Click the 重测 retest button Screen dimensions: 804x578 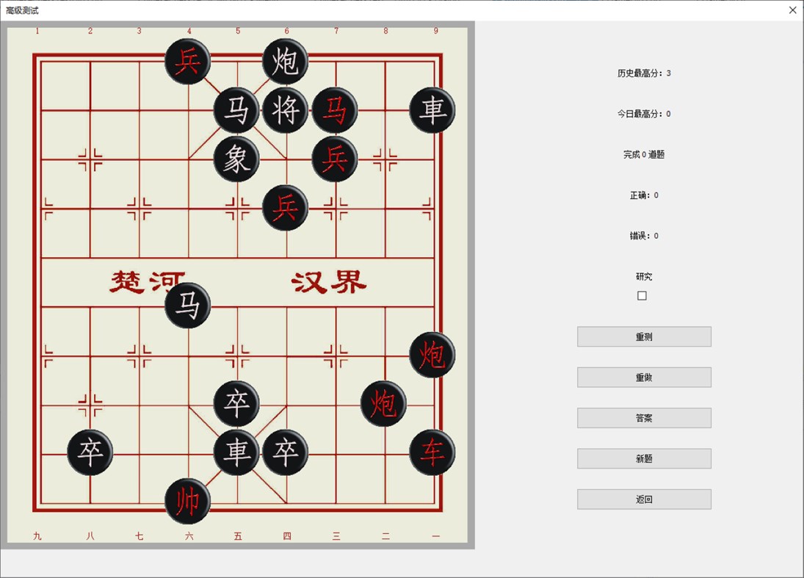tap(643, 336)
